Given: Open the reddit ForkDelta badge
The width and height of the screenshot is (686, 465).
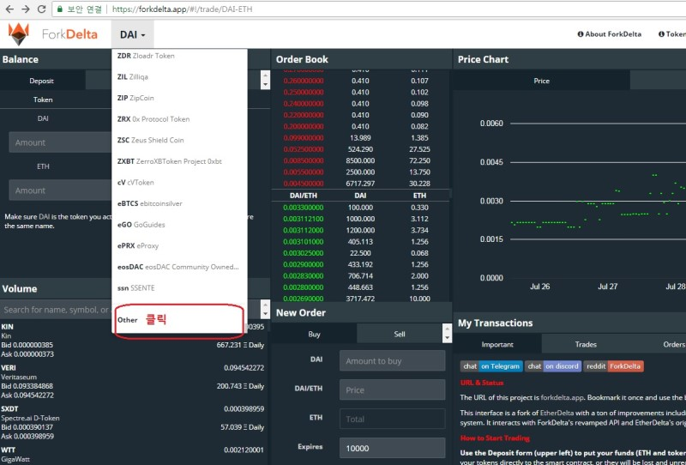Looking at the screenshot, I should (613, 366).
